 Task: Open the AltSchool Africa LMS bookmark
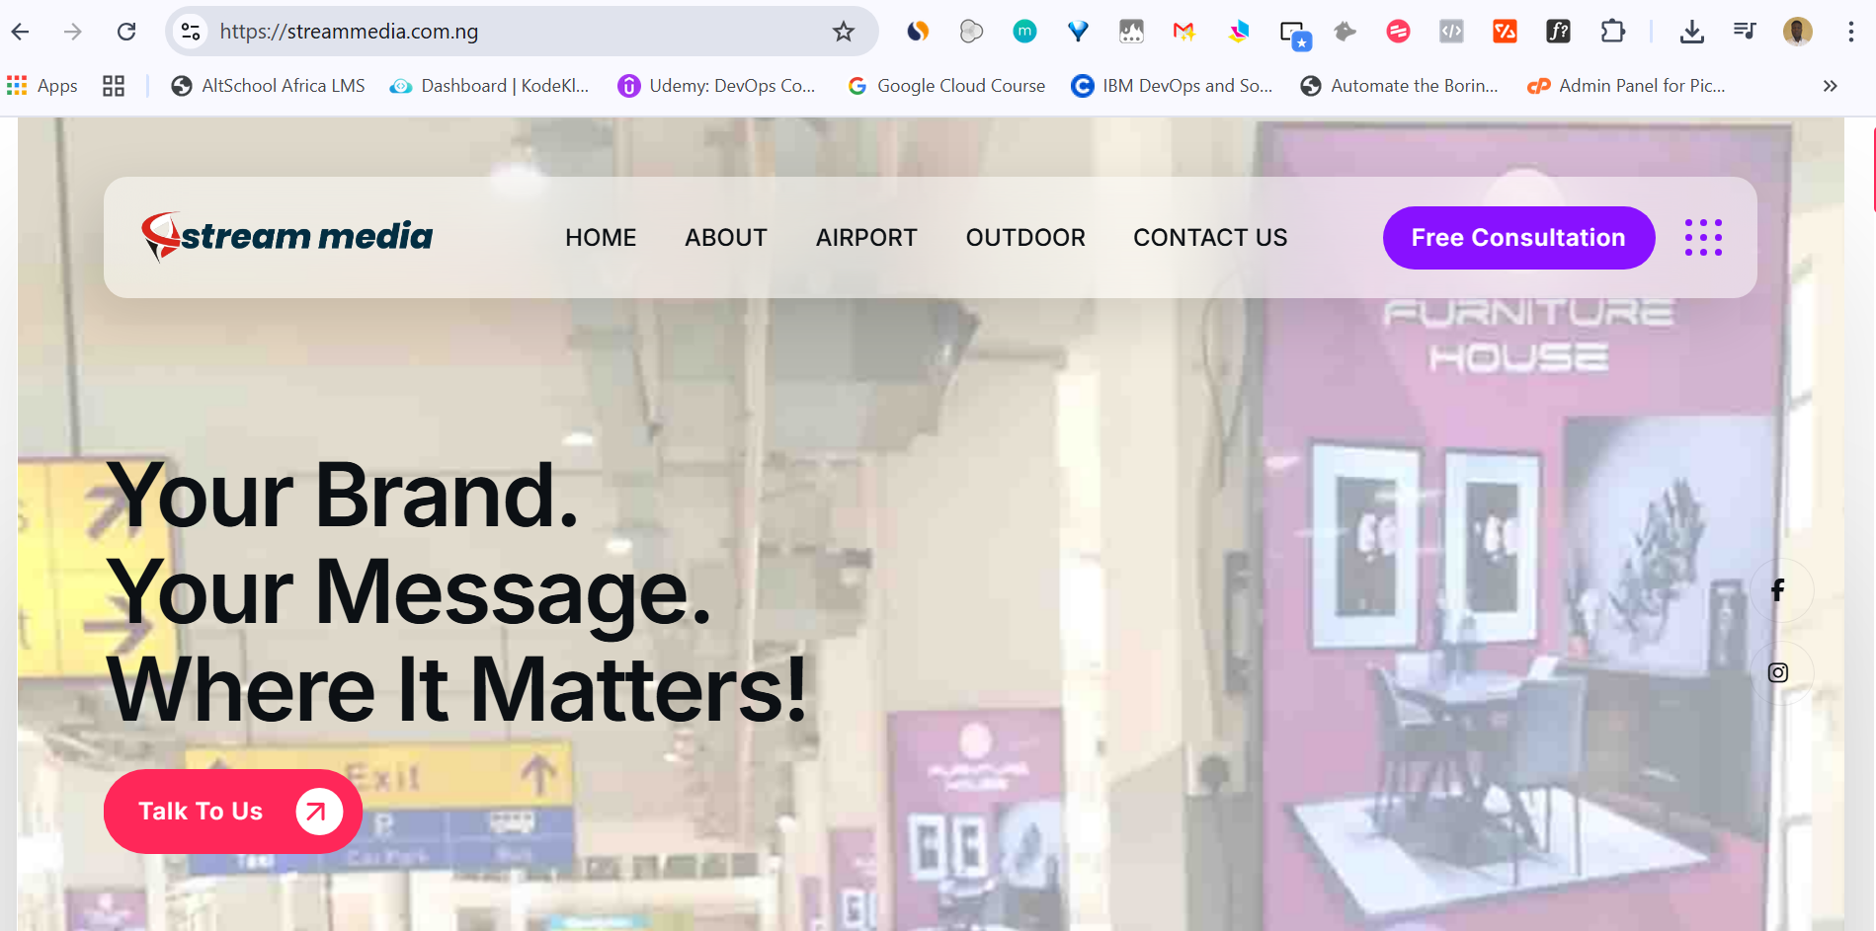pos(268,86)
